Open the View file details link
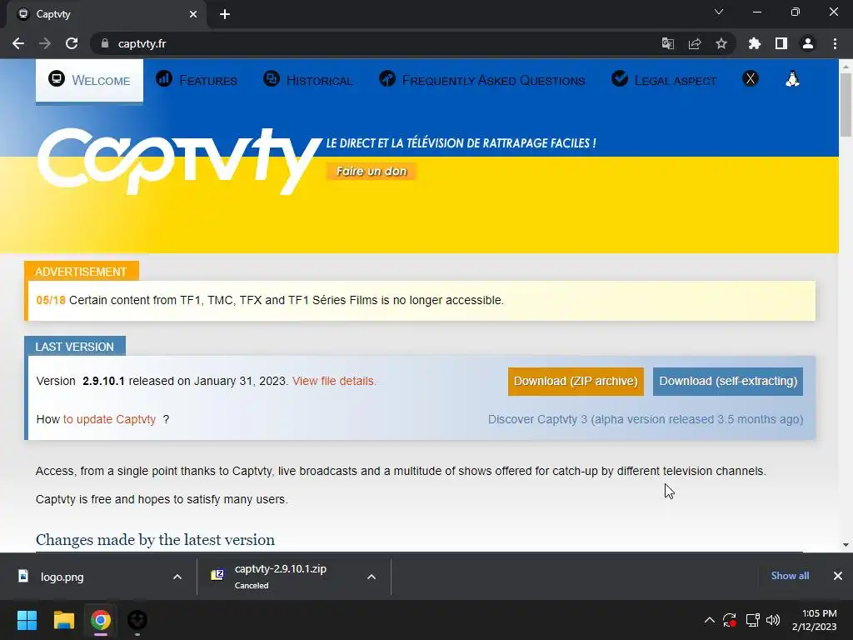853x640 pixels. coord(334,381)
